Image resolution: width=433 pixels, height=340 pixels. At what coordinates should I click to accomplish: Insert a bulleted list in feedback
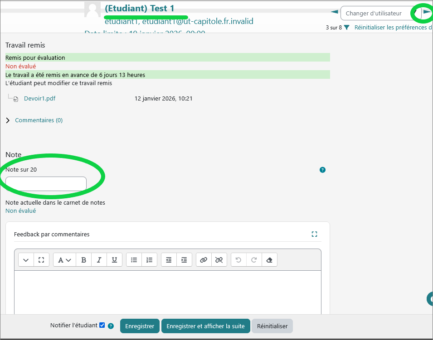(x=134, y=260)
